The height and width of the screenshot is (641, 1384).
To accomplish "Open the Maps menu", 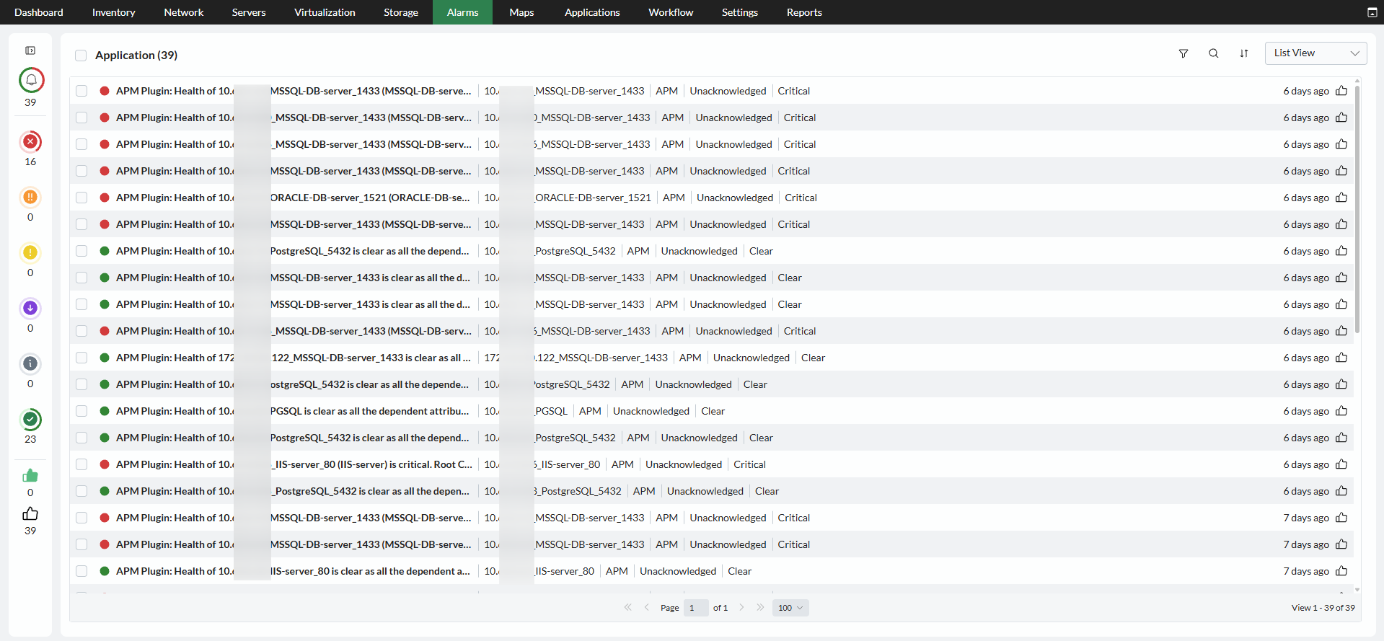I will [521, 12].
